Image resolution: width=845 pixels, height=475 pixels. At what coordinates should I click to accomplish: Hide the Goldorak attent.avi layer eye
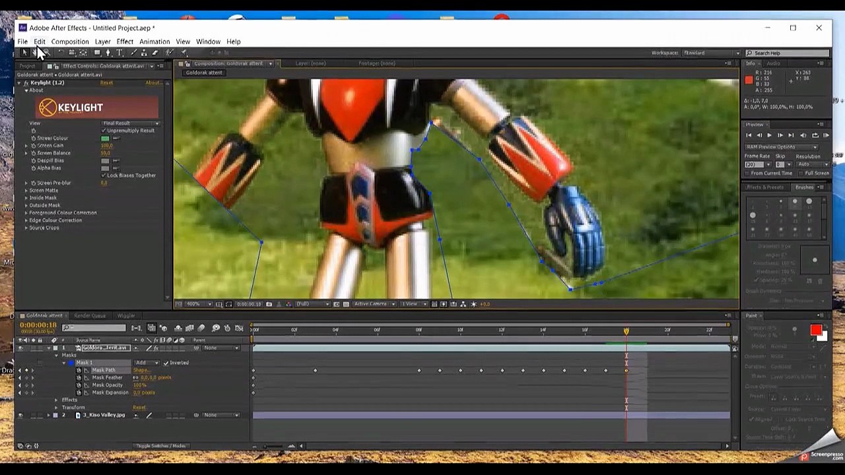(20, 348)
